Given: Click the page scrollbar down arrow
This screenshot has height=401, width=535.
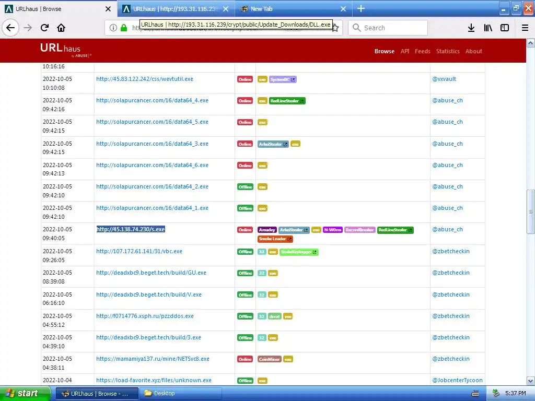Looking at the screenshot, I should [531, 381].
